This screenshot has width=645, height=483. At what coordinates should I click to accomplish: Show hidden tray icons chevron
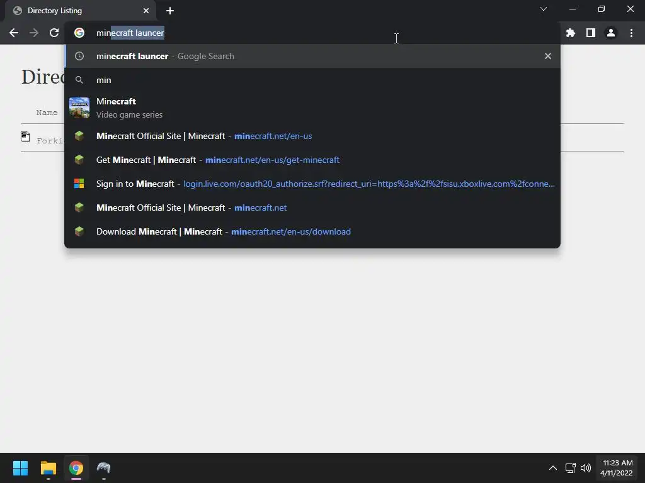coord(553,468)
